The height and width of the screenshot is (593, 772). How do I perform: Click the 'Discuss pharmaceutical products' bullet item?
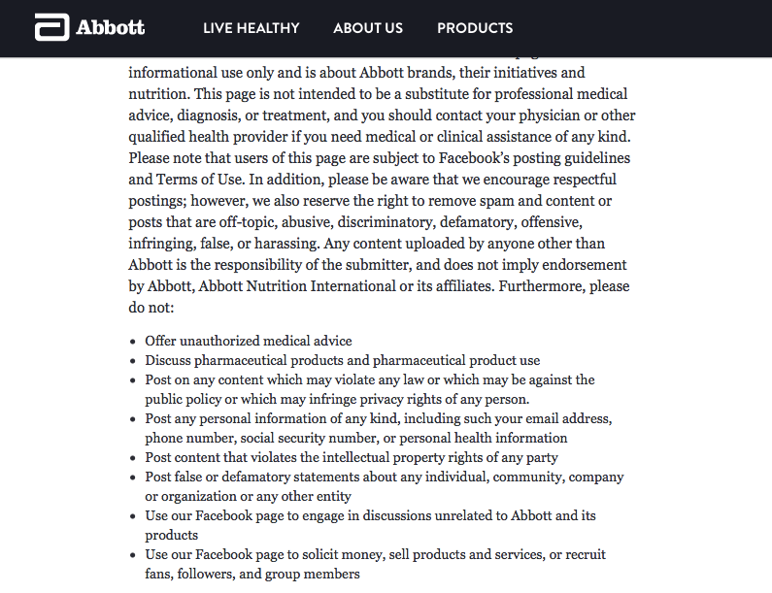(x=342, y=360)
